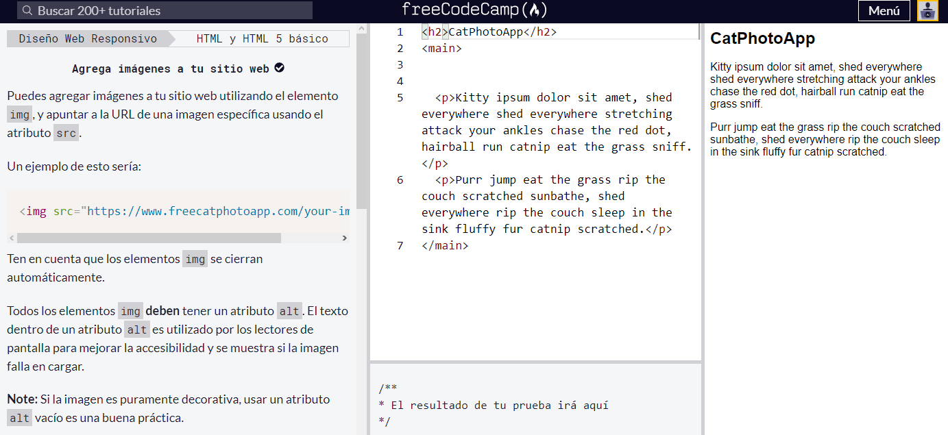Open the Menú button
This screenshot has width=948, height=435.
point(884,11)
